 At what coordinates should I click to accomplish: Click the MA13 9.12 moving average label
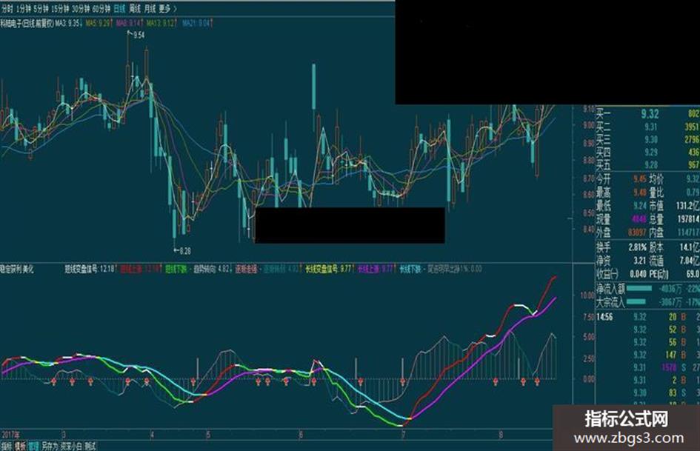161,23
